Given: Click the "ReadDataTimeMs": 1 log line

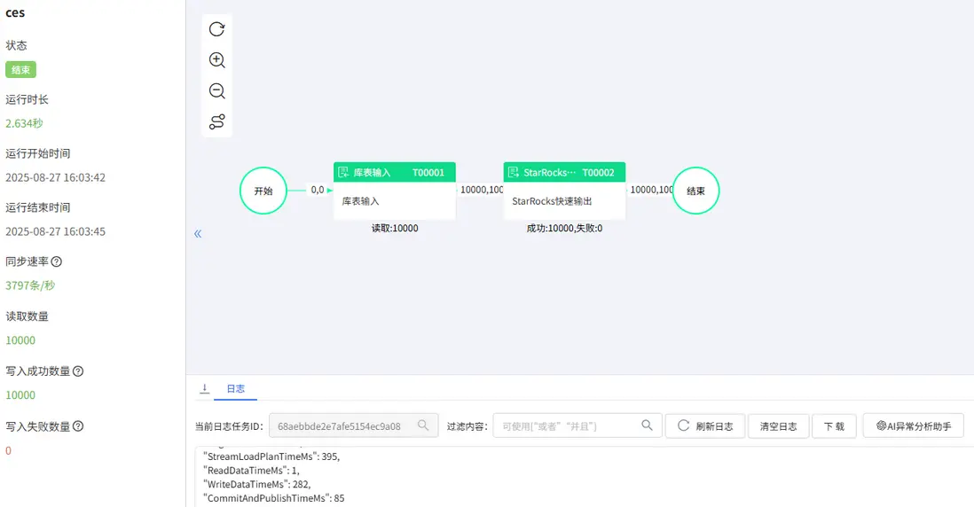Looking at the screenshot, I should coord(251,471).
